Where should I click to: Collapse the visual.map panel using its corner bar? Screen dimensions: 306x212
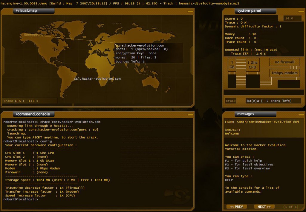point(190,11)
